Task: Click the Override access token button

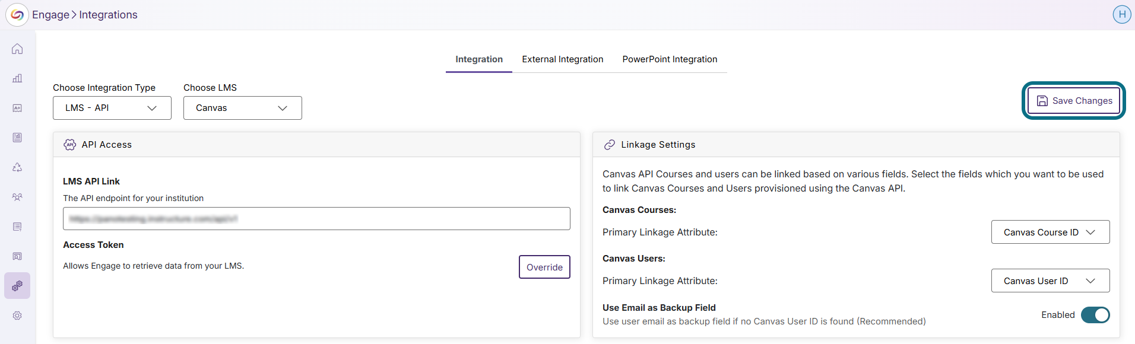Action: [x=544, y=267]
